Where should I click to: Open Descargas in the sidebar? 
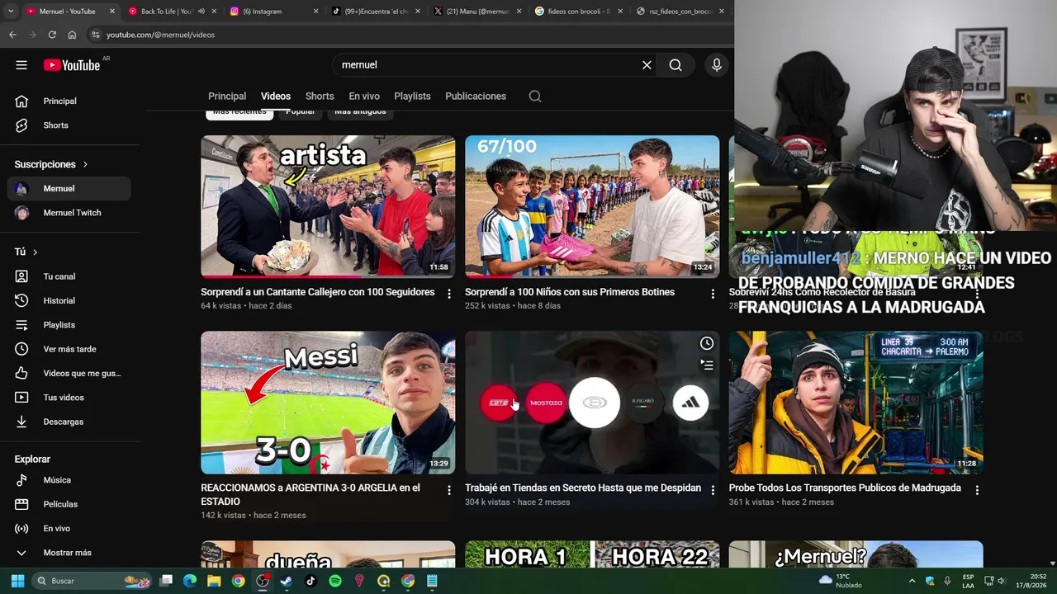(x=70, y=422)
